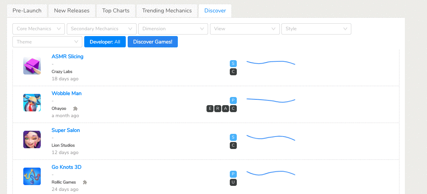Open the Wobble Man title link
The width and height of the screenshot is (427, 194).
pos(66,94)
